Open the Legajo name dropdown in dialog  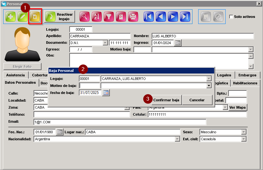click(209, 79)
